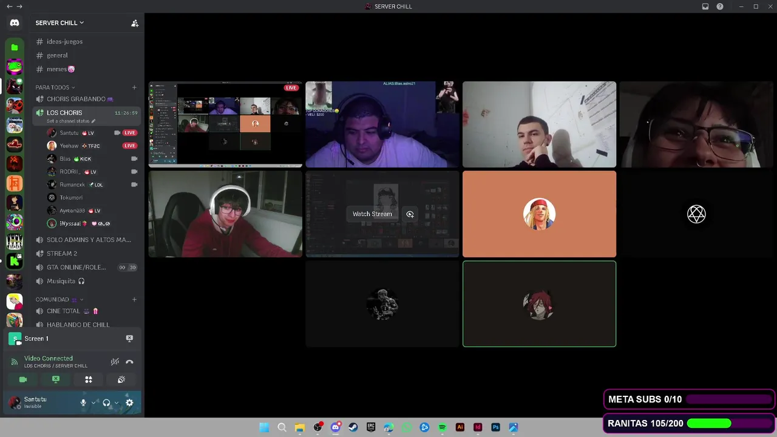
Task: Click the voice connection signal icon
Action: [x=15, y=362]
